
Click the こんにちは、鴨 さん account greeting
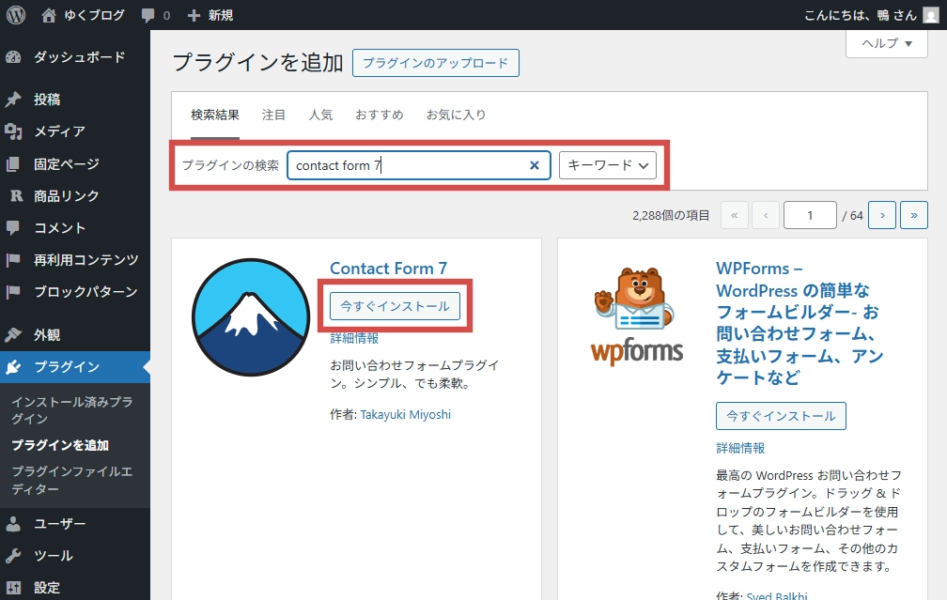[860, 15]
